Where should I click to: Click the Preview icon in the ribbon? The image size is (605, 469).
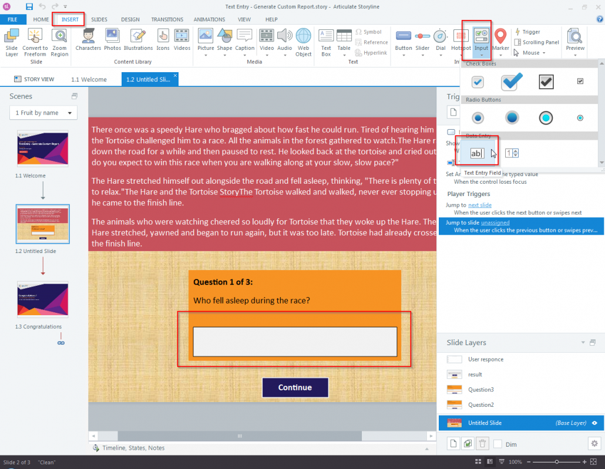(x=575, y=40)
